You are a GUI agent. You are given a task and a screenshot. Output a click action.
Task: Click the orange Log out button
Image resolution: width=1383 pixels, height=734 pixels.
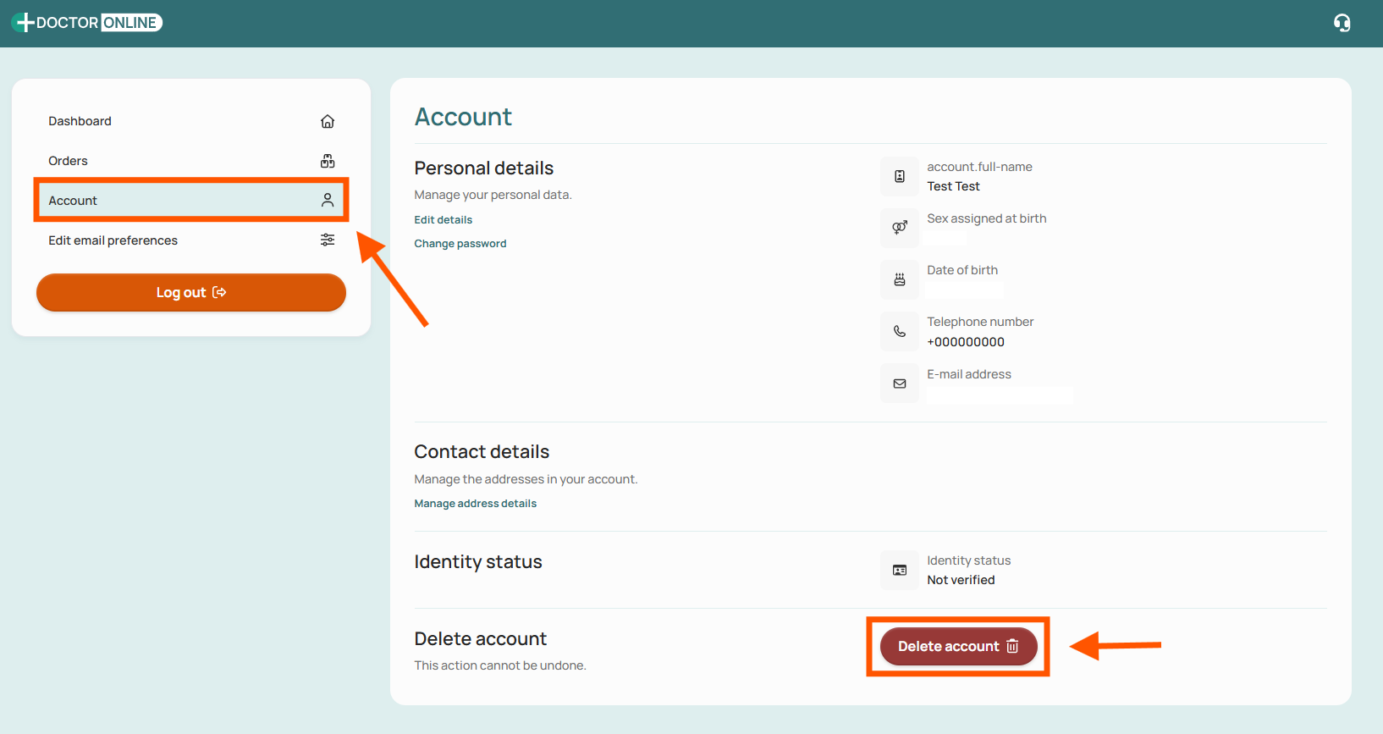pyautogui.click(x=191, y=292)
